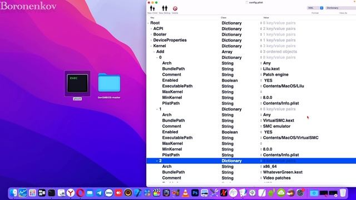
Task: Open Intel Power Gadget in the Dock
Action: click(23, 193)
